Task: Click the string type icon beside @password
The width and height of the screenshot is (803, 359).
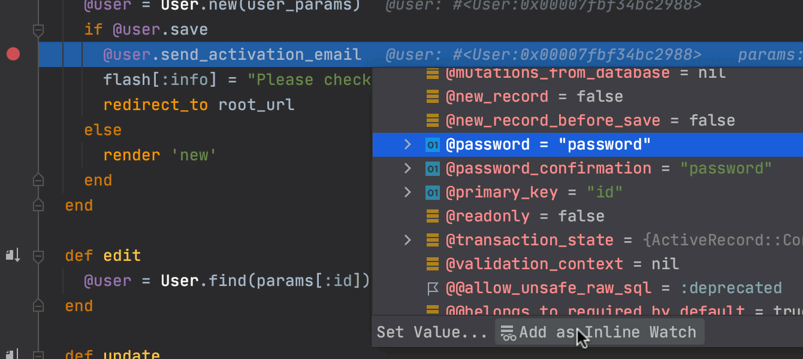Action: pyautogui.click(x=433, y=145)
